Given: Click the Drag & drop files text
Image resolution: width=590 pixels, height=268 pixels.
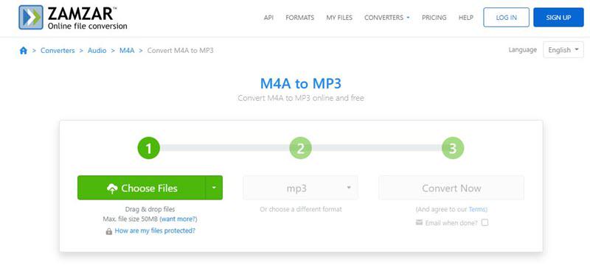Looking at the screenshot, I should click(x=150, y=209).
